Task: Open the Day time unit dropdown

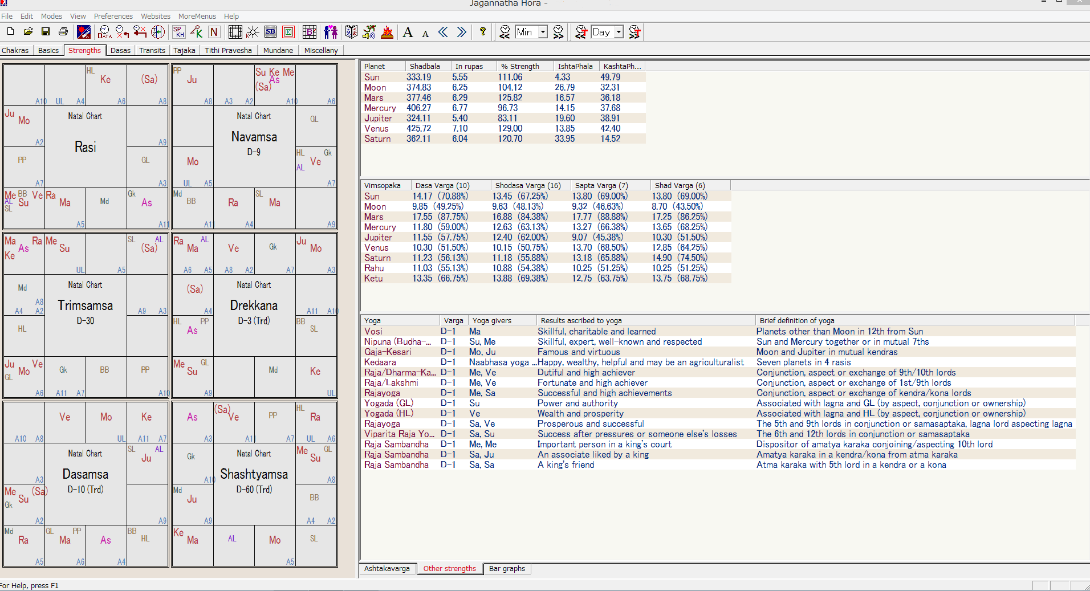Action: pyautogui.click(x=619, y=32)
